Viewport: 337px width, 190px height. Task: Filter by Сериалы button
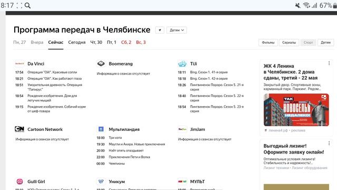click(x=289, y=42)
